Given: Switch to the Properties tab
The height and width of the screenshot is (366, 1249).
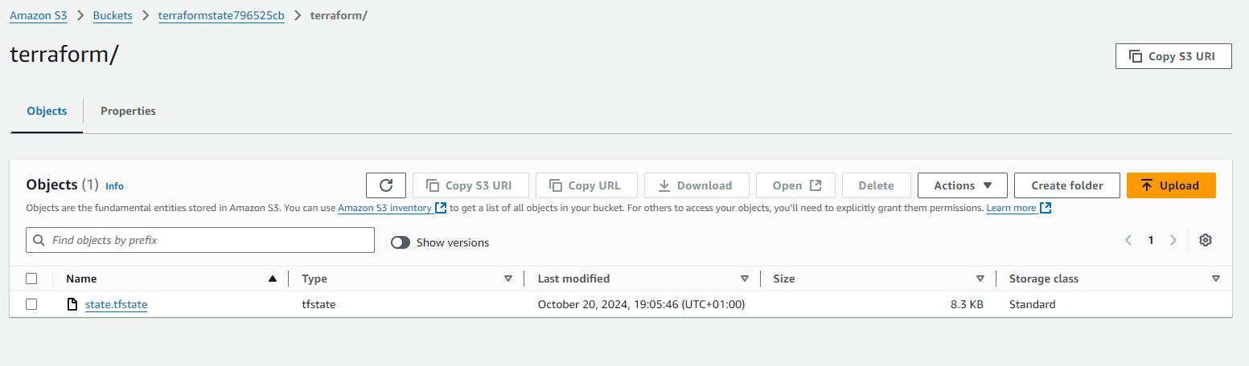Looking at the screenshot, I should pos(128,111).
